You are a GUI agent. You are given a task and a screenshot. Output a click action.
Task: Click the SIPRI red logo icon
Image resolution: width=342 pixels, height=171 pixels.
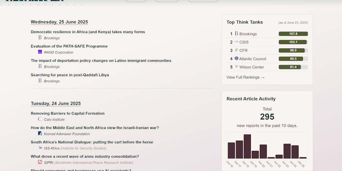[40, 162]
